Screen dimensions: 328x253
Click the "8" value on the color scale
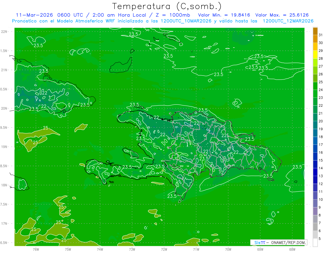click(320, 215)
